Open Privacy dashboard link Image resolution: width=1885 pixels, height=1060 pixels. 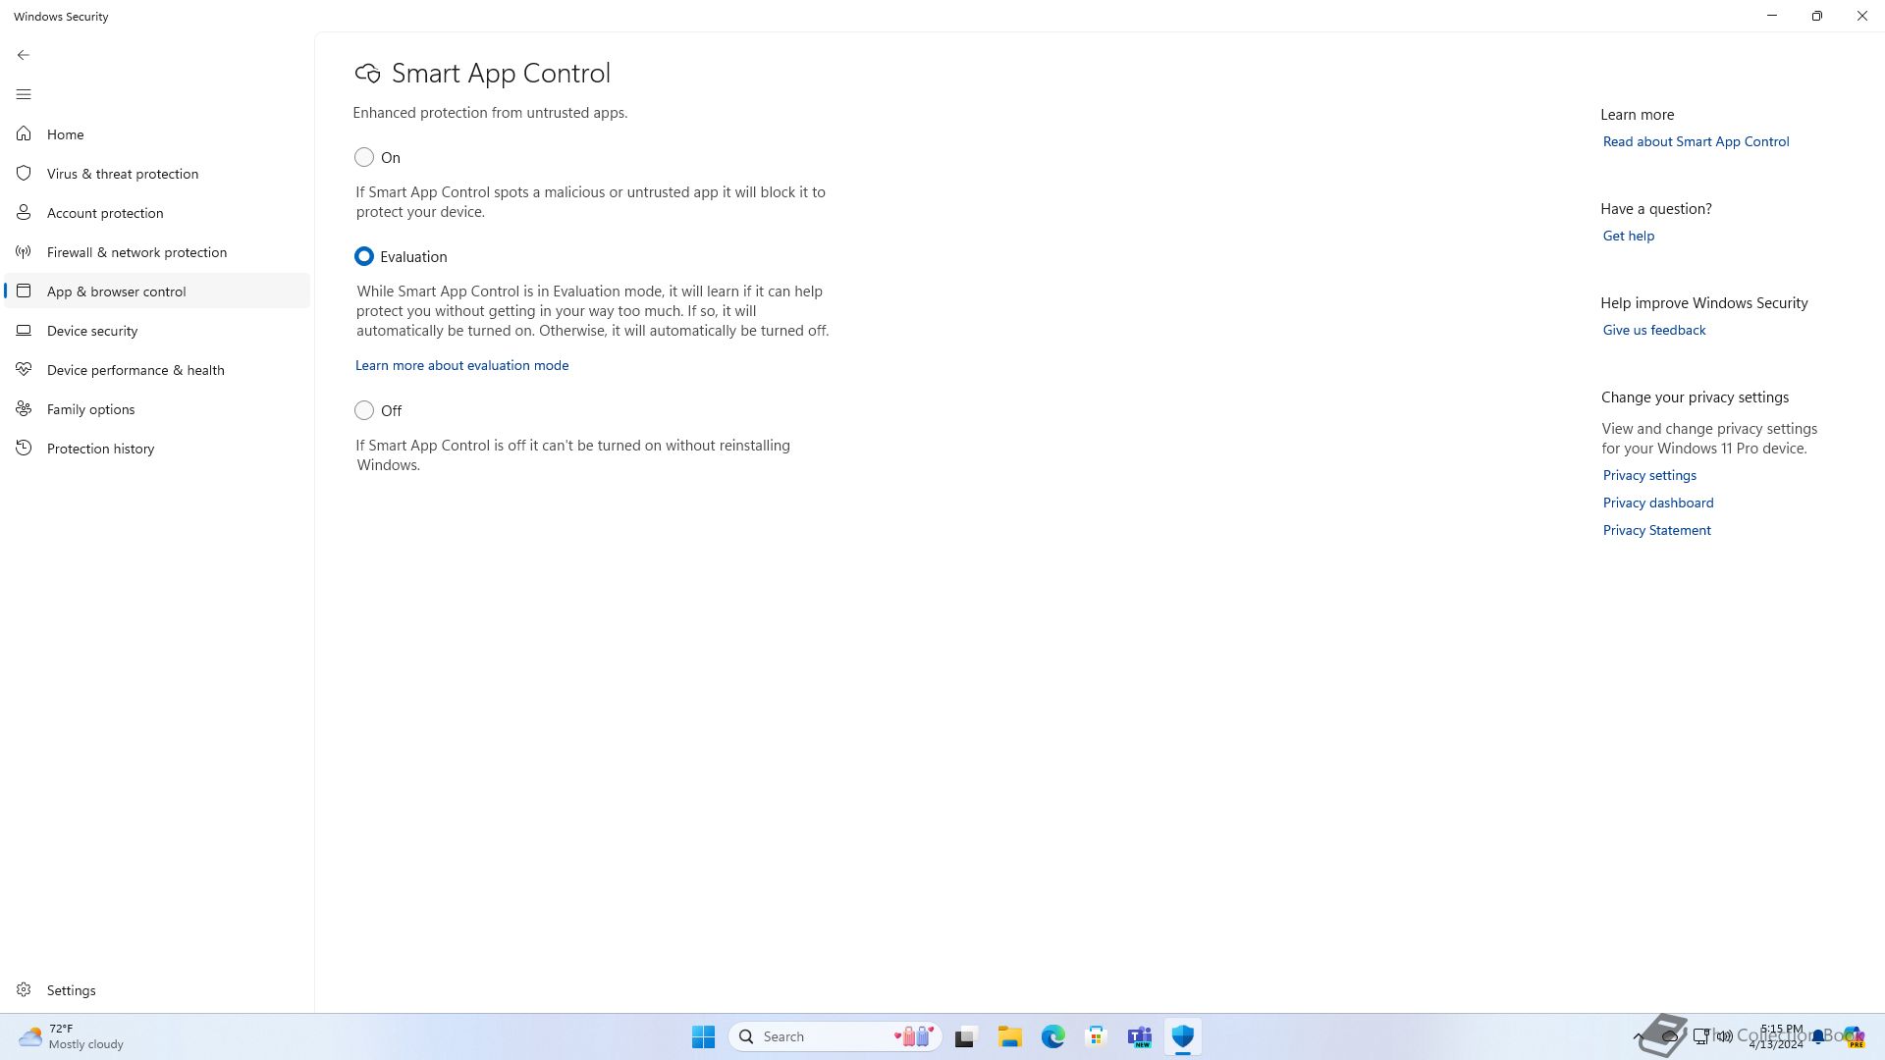[1657, 503]
